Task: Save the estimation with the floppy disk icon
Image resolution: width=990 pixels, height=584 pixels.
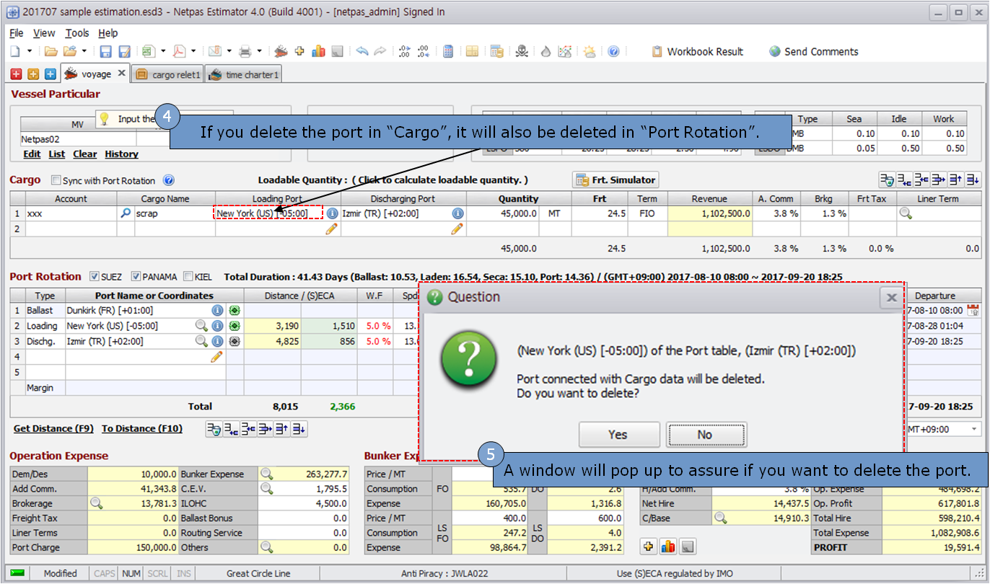Action: [105, 51]
